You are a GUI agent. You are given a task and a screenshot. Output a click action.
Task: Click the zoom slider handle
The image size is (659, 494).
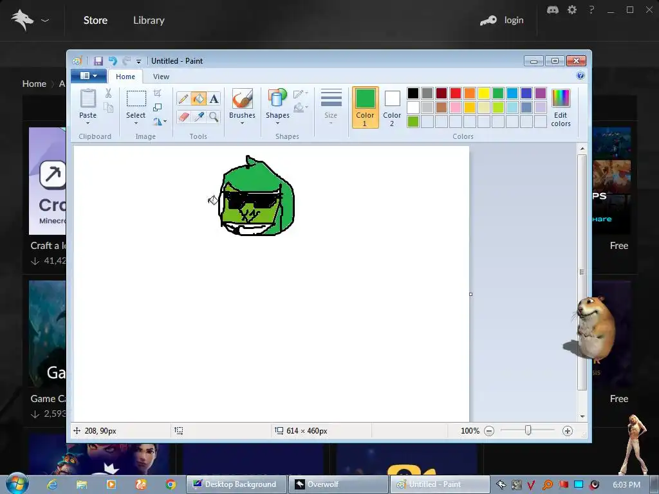coord(528,430)
